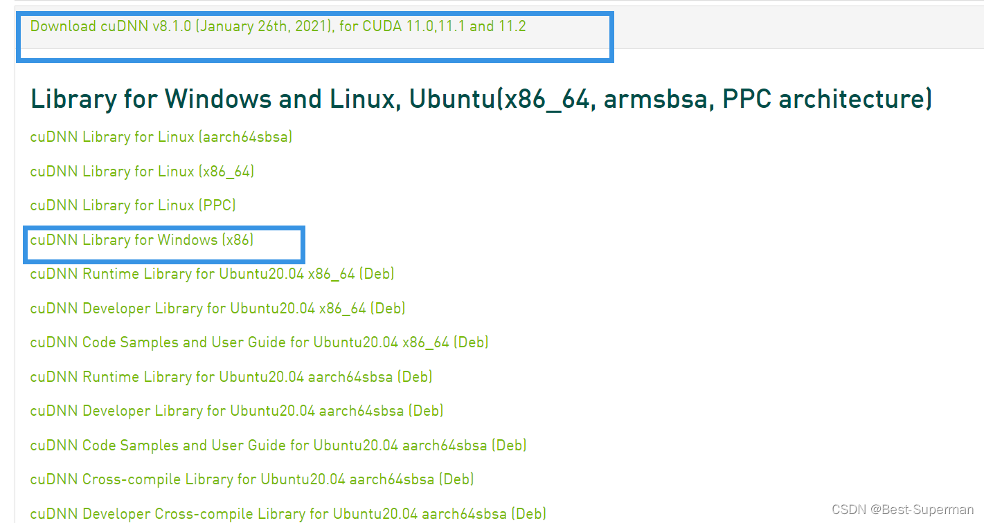Click the Library for Windows and Linux heading
Viewport: 984px width, 523px height.
(481, 98)
